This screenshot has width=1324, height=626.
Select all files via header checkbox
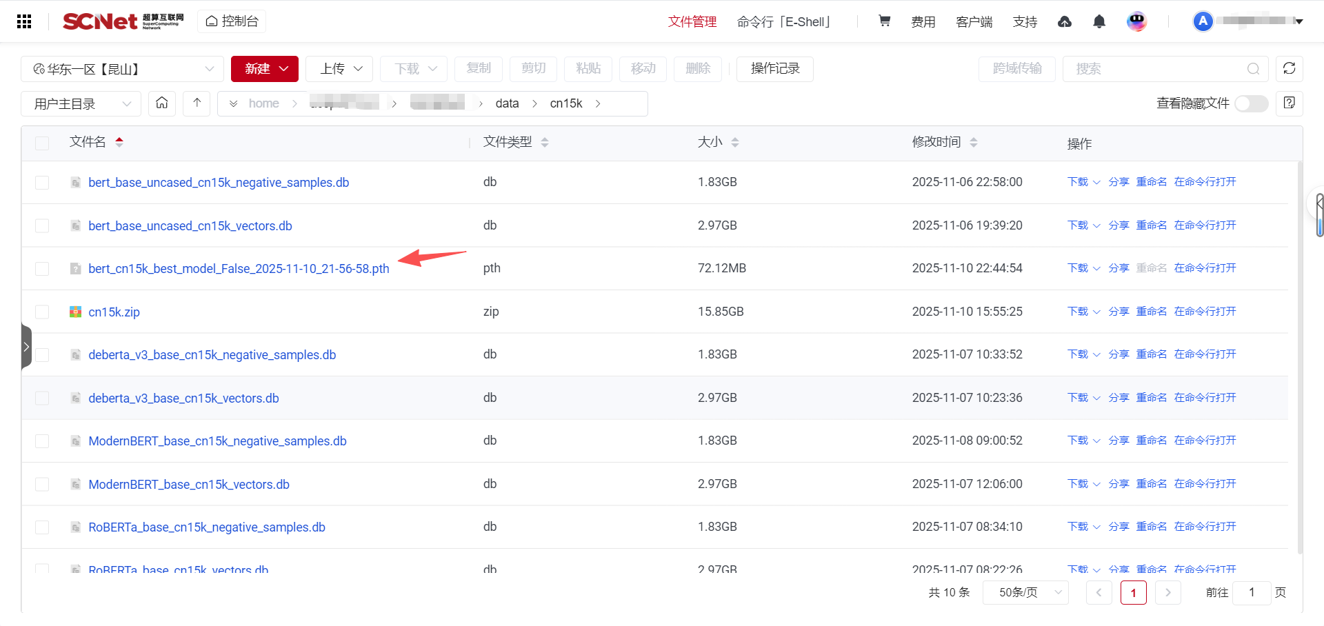[42, 143]
